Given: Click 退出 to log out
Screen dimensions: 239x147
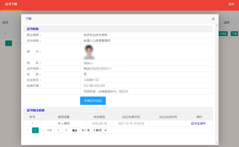Looking at the screenshot, I should [231, 4].
